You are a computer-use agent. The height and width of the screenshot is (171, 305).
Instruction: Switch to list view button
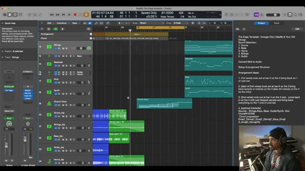click(x=85, y=23)
